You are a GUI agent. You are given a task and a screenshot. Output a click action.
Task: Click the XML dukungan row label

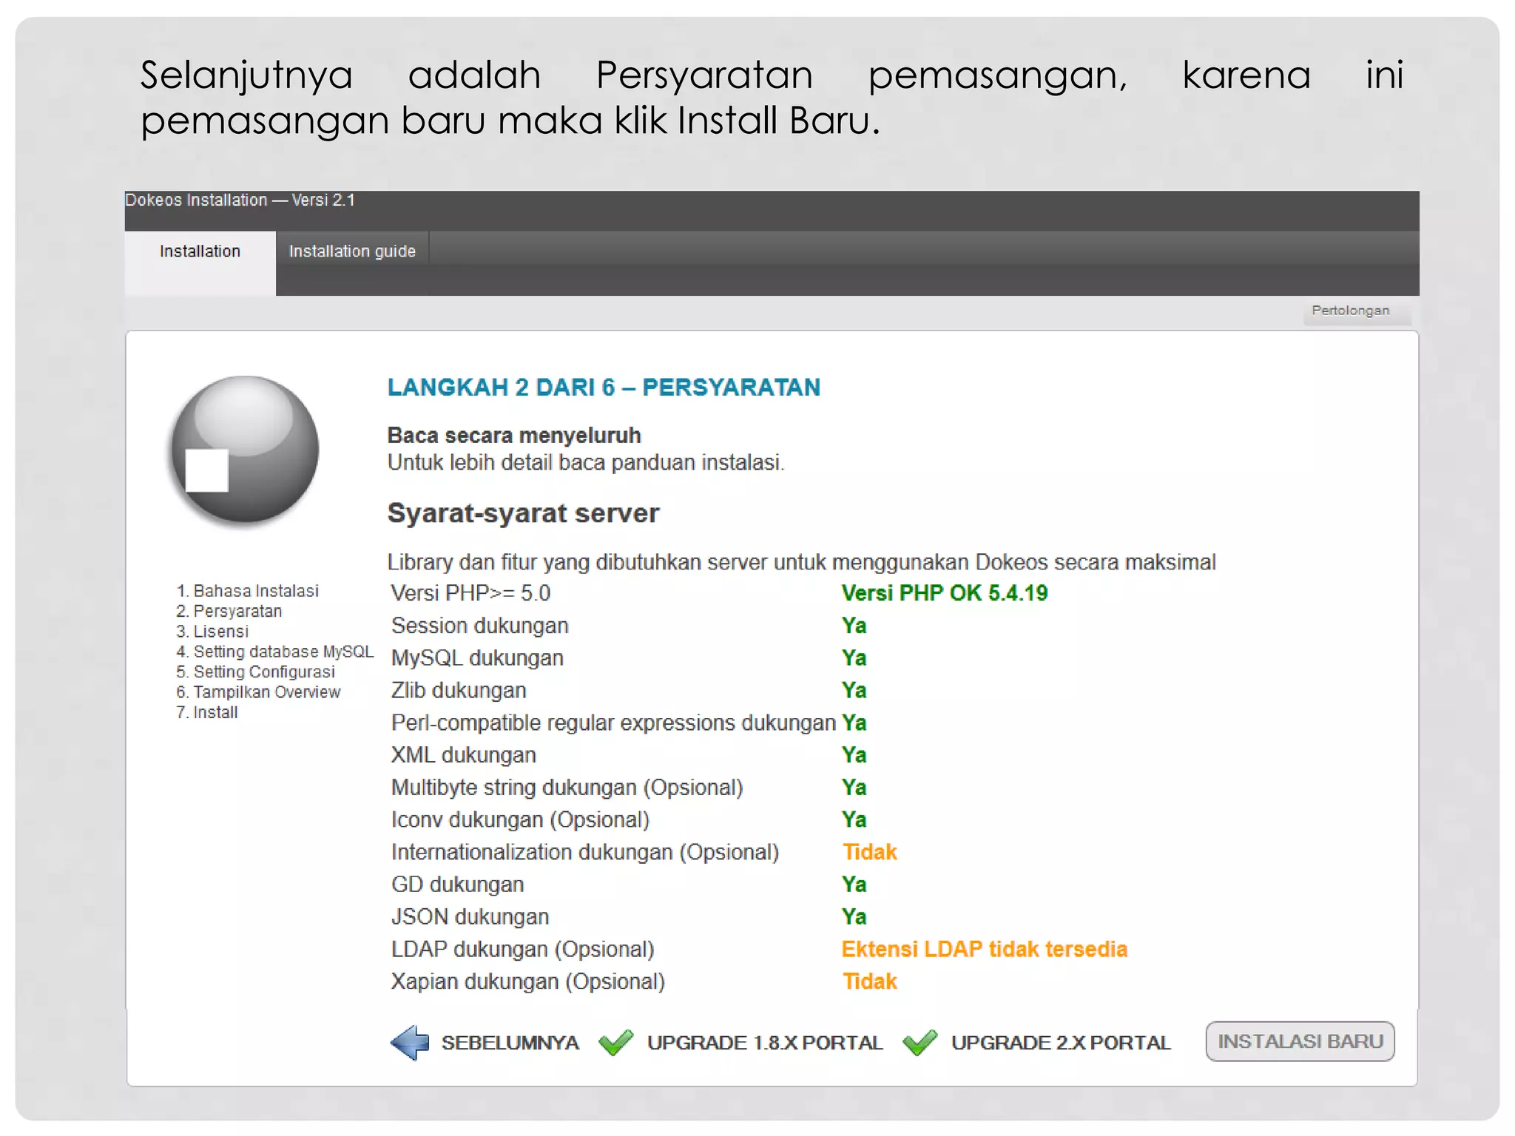[x=464, y=755]
